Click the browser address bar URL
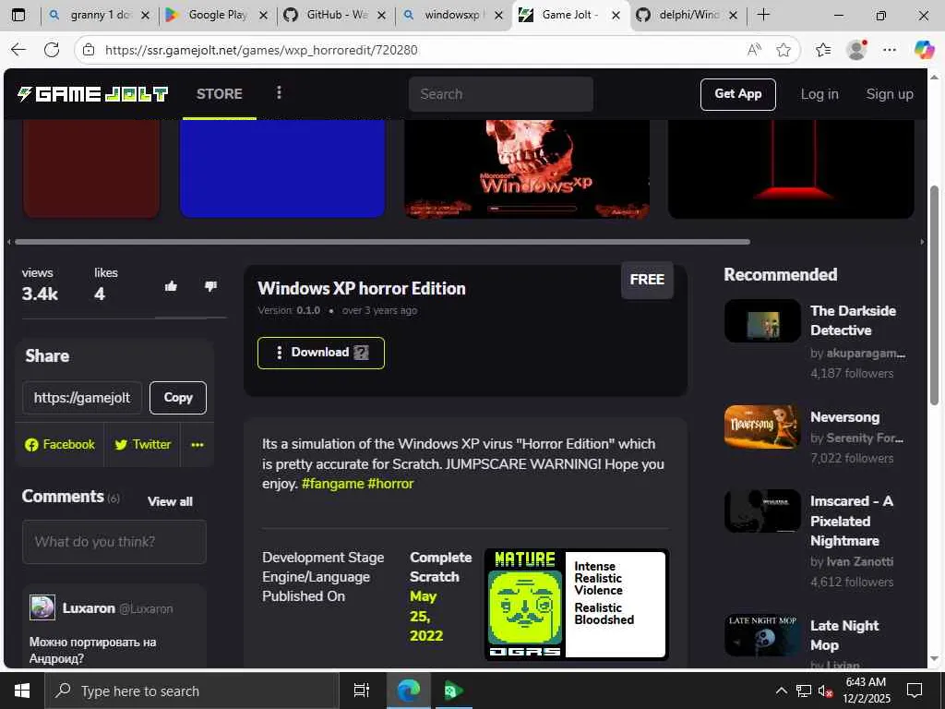The width and height of the screenshot is (945, 709). [261, 50]
